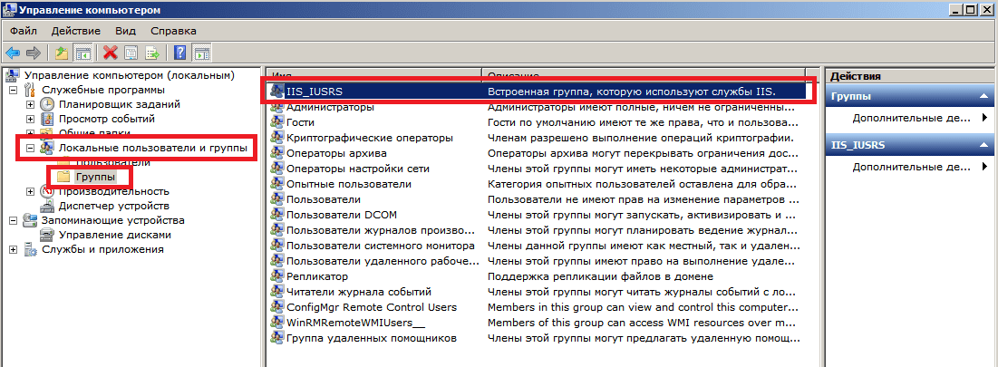Open Properties via the toolbar icon
Viewport: 998px width, 367px height.
pos(131,53)
